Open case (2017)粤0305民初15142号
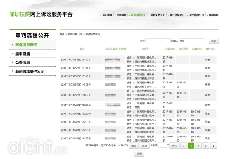Image resolution: width=241 pixels, height=159 pixels. [76, 60]
